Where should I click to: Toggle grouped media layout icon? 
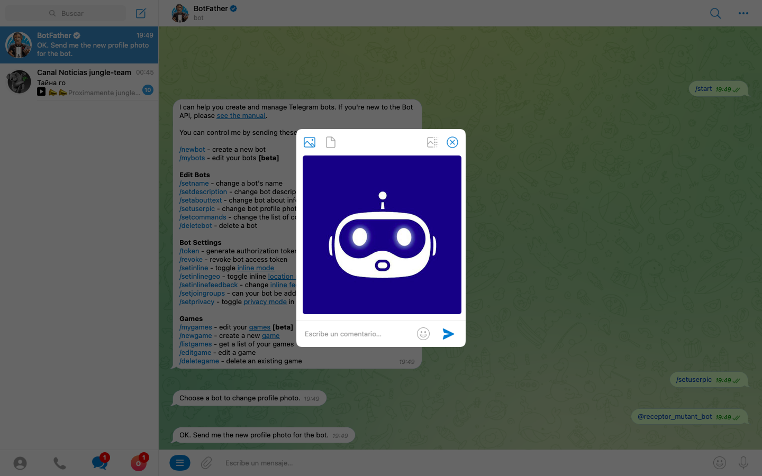tap(432, 142)
